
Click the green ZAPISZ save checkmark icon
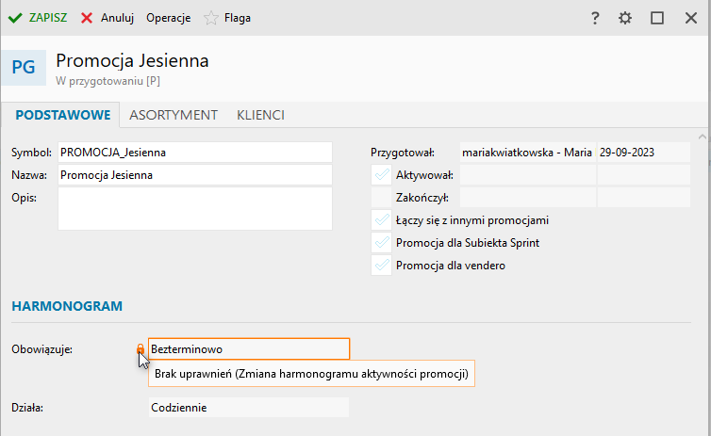point(15,18)
